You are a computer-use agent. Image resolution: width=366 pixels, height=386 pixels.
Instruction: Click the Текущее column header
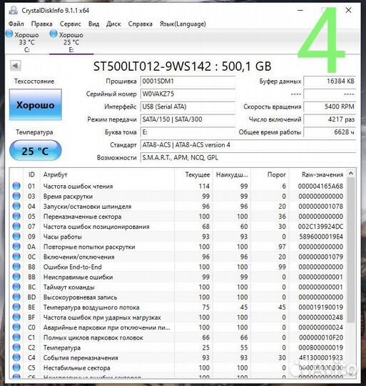tap(193, 174)
